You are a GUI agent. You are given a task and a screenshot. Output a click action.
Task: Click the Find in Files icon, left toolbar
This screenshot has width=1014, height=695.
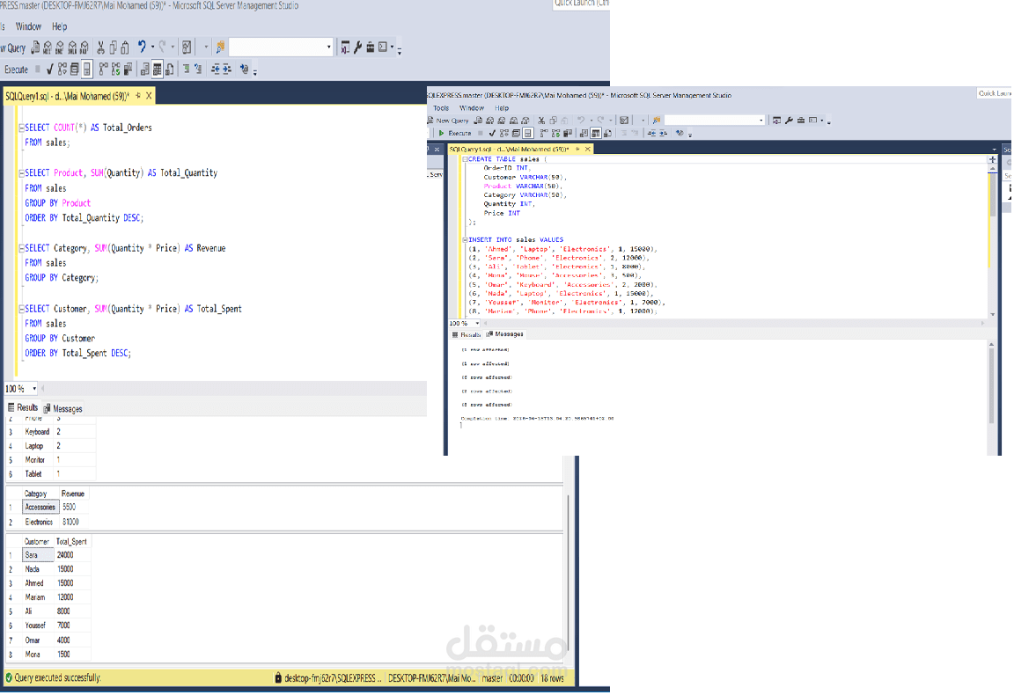click(221, 48)
